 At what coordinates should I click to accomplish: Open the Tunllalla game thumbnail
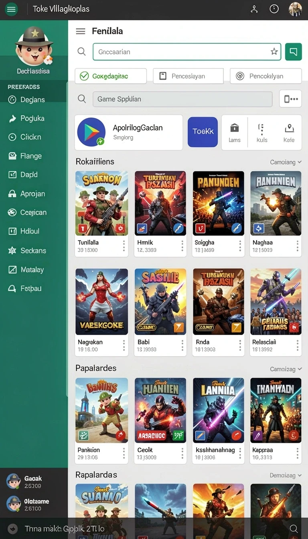102,203
